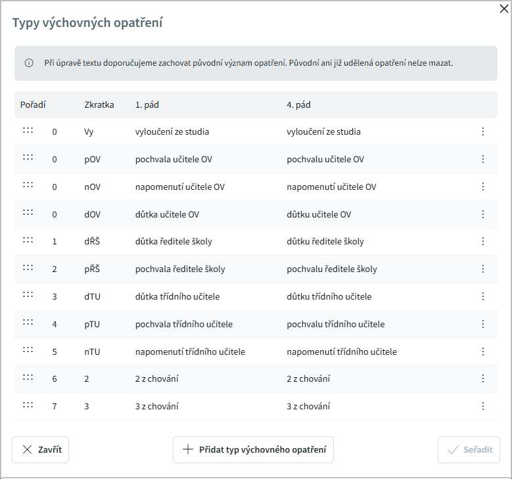512x479 pixels.
Task: Click the drag handle for the dTU row
Action: [x=28, y=295]
